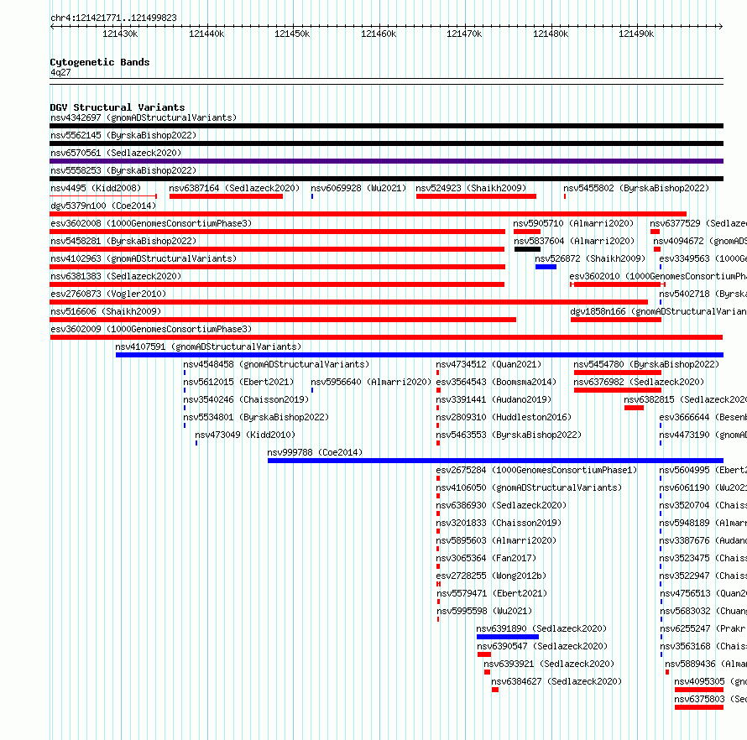The width and height of the screenshot is (747, 740).
Task: Open nsv4548458 gnomADStructuralVariants label
Action: coord(276,364)
